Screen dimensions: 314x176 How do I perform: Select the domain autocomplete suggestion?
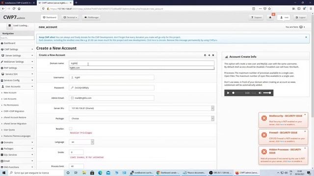pos(141,68)
